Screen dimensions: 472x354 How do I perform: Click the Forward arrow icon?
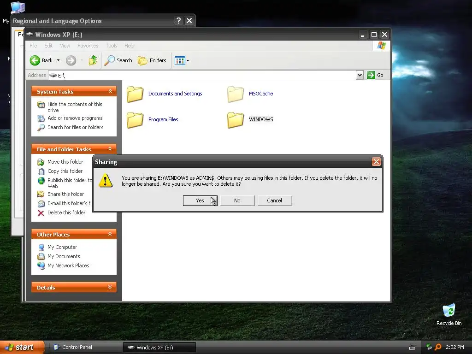point(71,60)
